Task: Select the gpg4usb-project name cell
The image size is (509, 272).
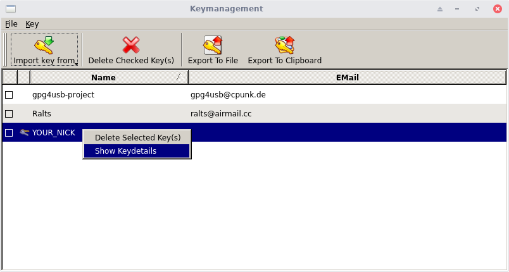Action: pyautogui.click(x=109, y=95)
